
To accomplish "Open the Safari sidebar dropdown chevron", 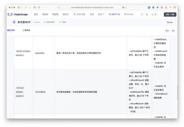I will click(22, 7).
